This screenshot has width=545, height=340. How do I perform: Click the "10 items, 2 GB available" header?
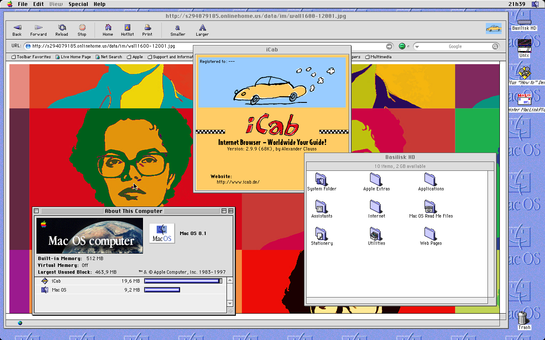pos(400,166)
